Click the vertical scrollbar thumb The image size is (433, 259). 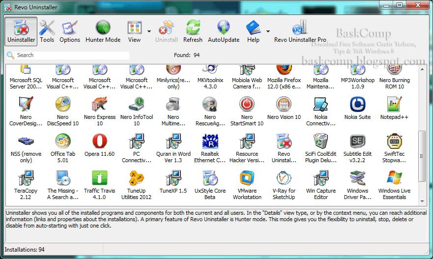pyautogui.click(x=422, y=156)
